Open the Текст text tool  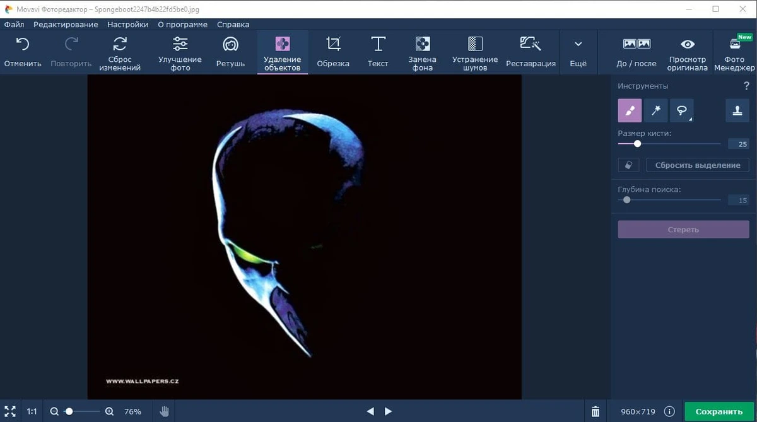[x=378, y=53]
